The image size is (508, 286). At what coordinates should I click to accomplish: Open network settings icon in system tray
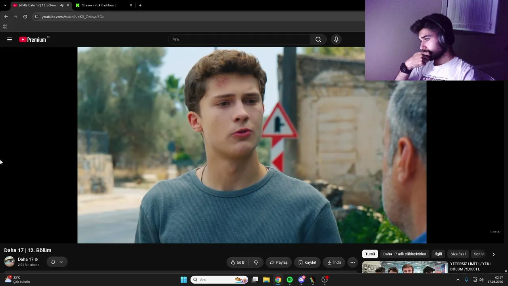click(x=475, y=280)
